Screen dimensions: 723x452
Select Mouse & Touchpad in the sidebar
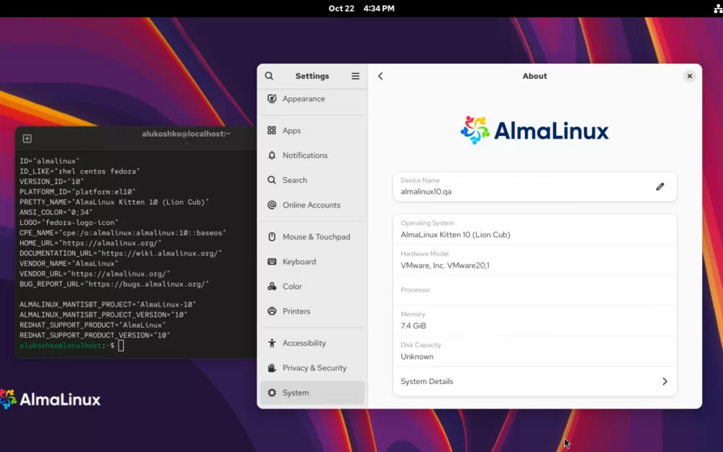pyautogui.click(x=312, y=236)
